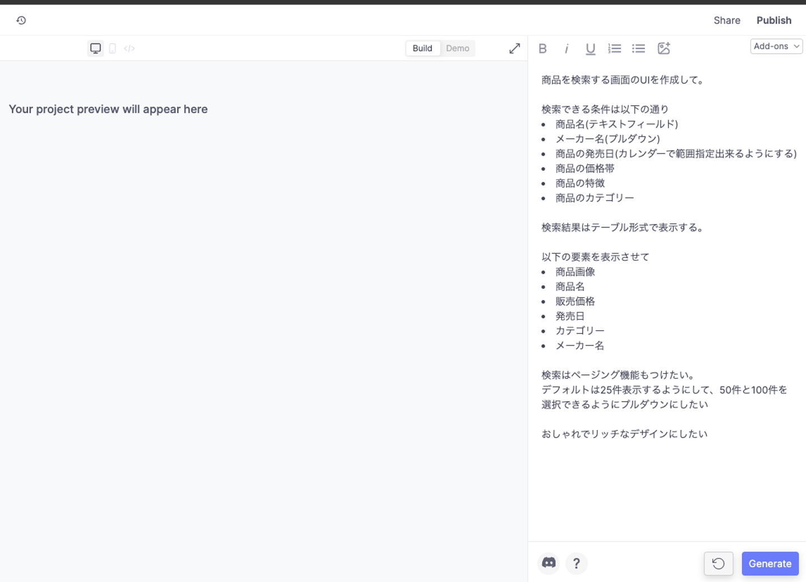This screenshot has height=582, width=806.
Task: Reset the prompt with the undo arrow button
Action: tap(719, 564)
